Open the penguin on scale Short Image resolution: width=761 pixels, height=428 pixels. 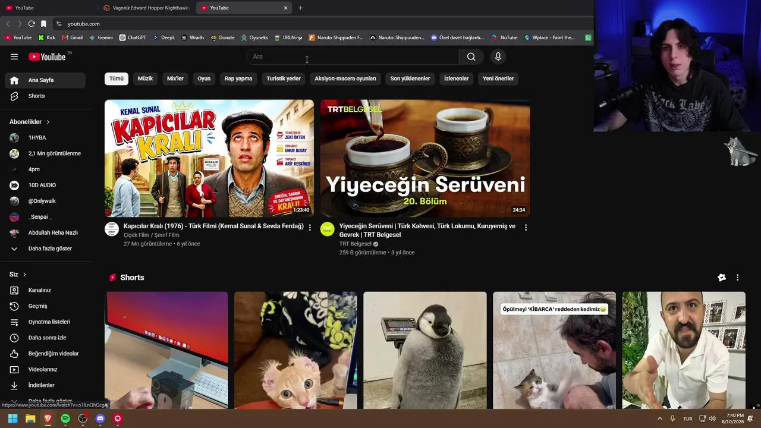click(425, 350)
